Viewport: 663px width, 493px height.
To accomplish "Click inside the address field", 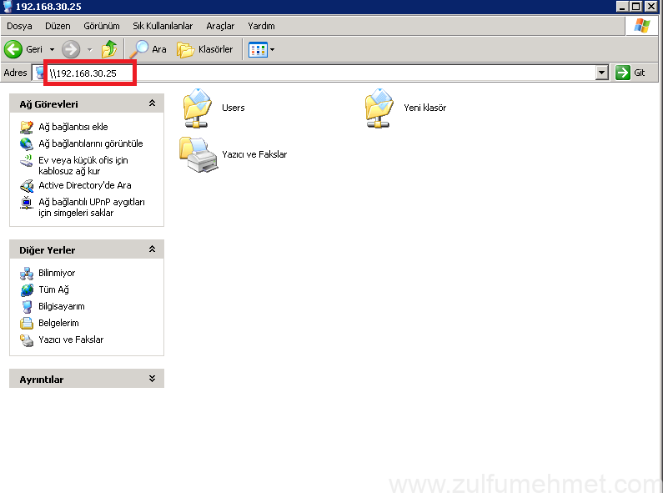I will click(334, 73).
